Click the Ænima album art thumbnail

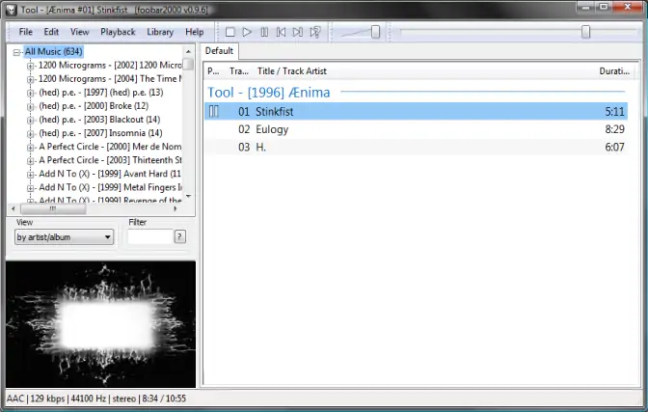[x=101, y=324]
